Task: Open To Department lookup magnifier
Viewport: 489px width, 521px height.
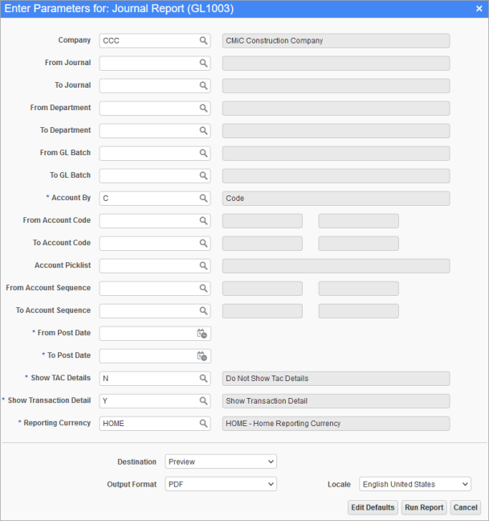Action: coord(203,130)
